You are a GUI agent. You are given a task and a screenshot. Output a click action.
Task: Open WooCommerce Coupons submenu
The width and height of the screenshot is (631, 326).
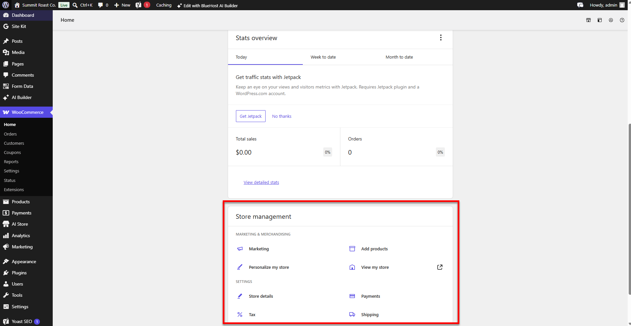[12, 152]
